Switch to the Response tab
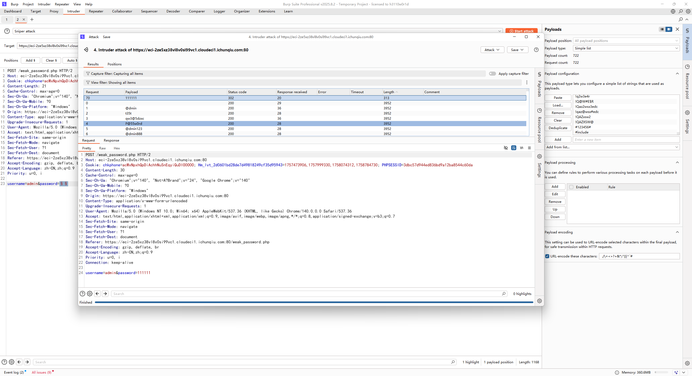 click(x=111, y=140)
